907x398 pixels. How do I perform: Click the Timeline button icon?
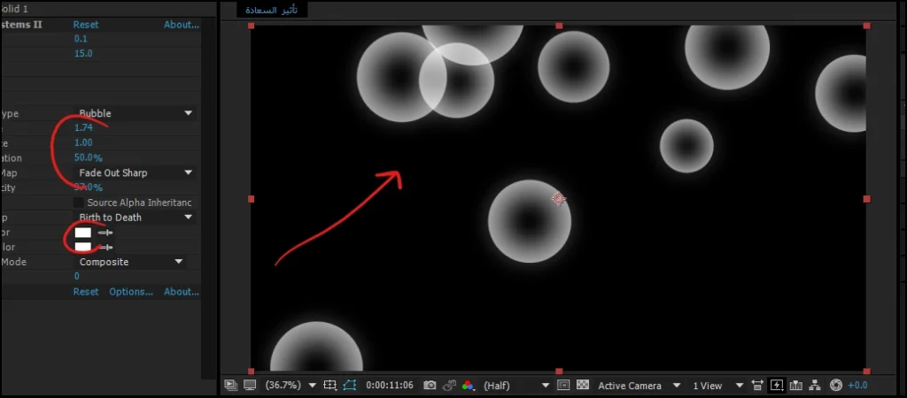coord(796,385)
